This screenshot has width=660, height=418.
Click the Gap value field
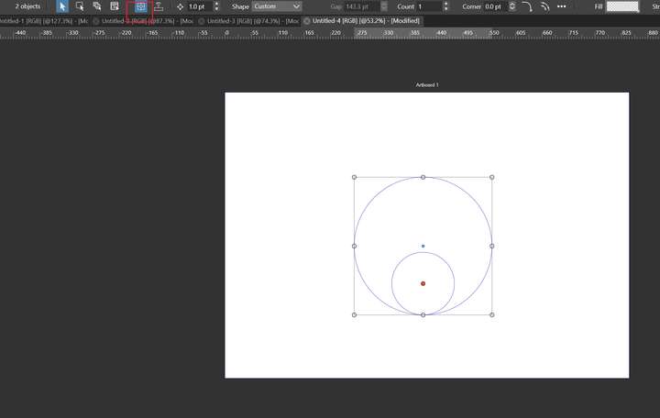[361, 6]
